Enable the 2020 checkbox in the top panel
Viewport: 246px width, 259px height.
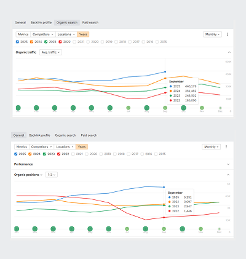click(88, 42)
